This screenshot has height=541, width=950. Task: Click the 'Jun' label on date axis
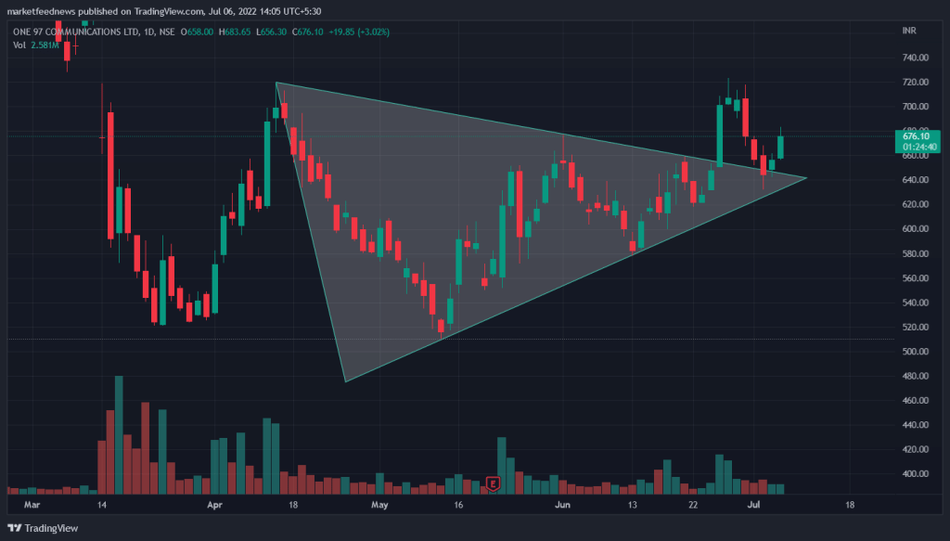tap(561, 506)
